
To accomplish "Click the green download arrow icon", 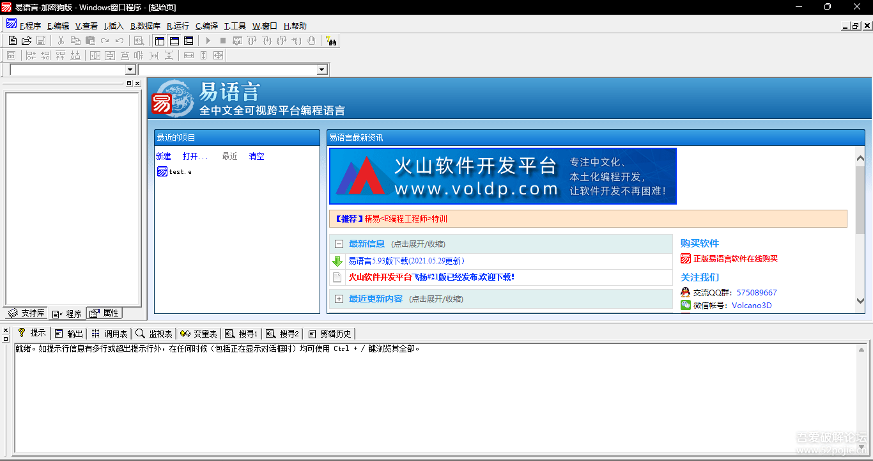I will tap(337, 261).
